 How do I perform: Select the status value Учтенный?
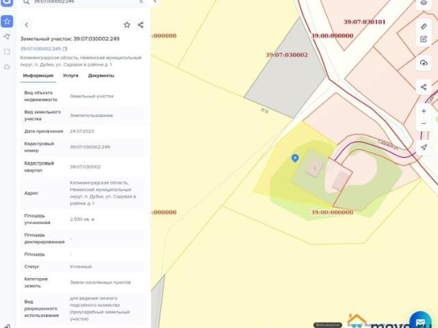coord(81,266)
